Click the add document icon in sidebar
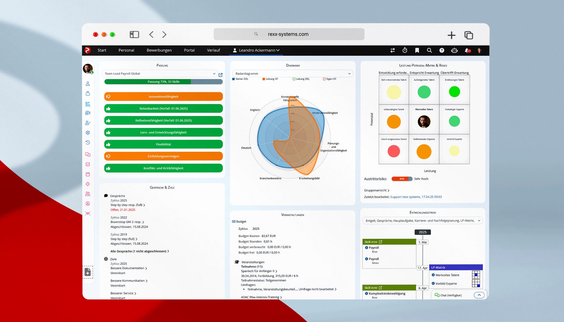Screen dimensions: 564x322 [88, 272]
